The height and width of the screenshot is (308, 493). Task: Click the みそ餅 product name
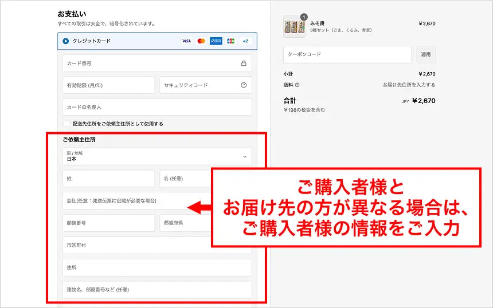click(x=317, y=23)
